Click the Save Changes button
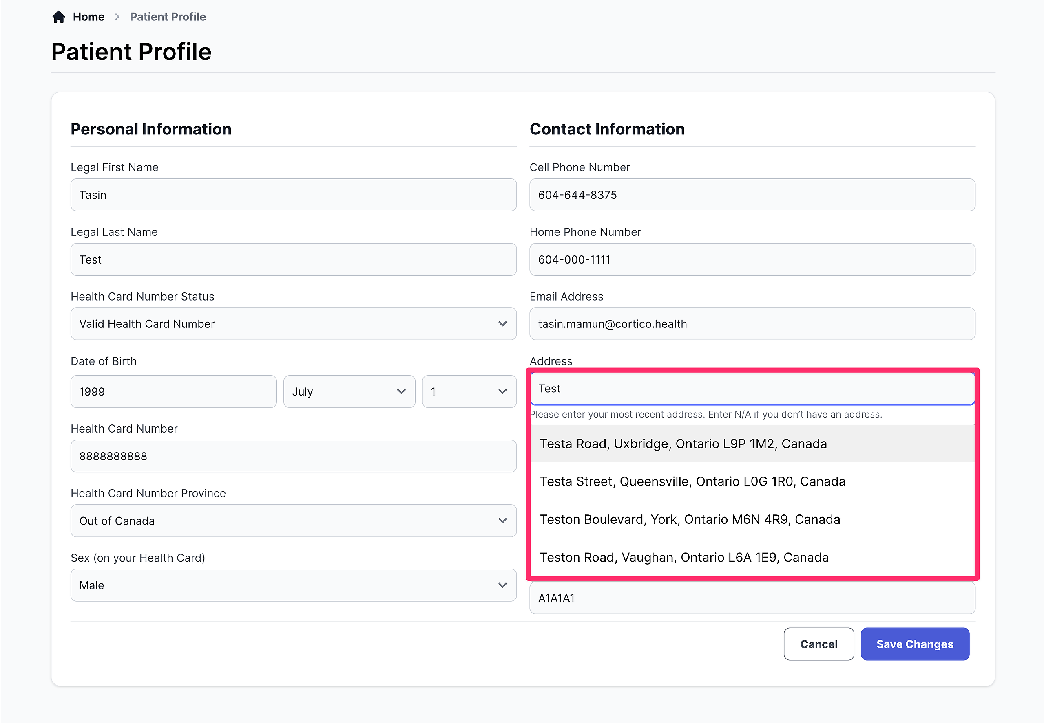The image size is (1044, 723). [x=914, y=644]
